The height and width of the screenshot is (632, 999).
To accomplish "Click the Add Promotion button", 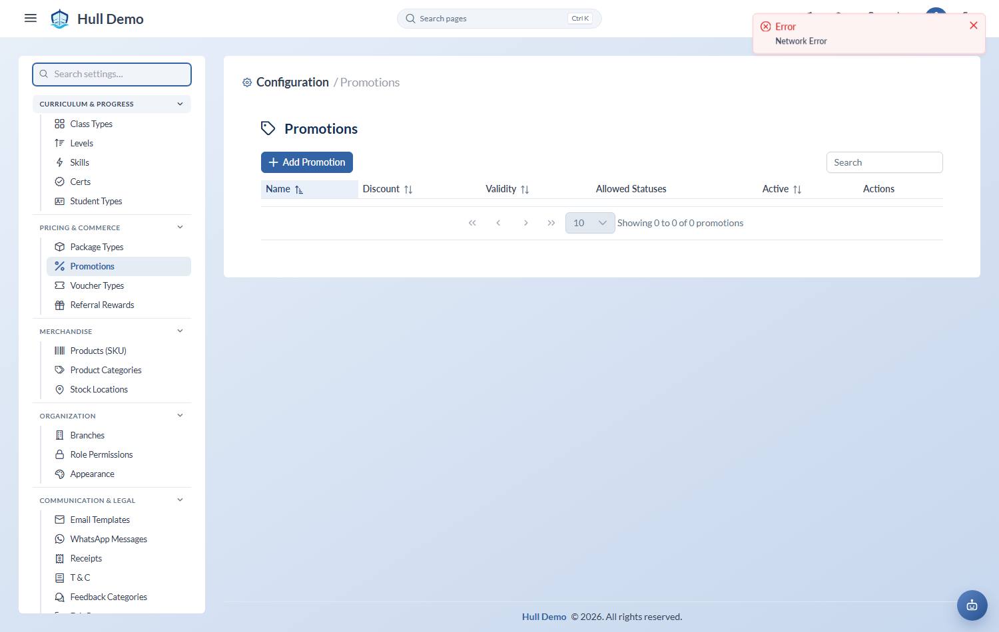I will 307,162.
